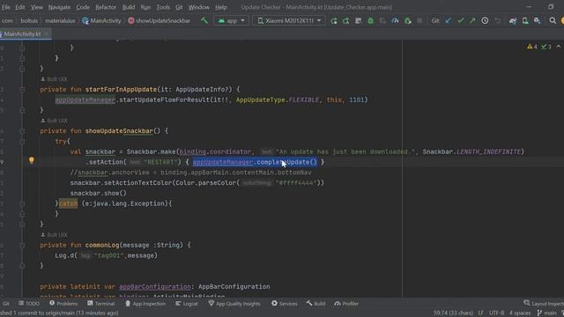
Task: Click the Git Commit checkmark icon
Action: (x=460, y=21)
